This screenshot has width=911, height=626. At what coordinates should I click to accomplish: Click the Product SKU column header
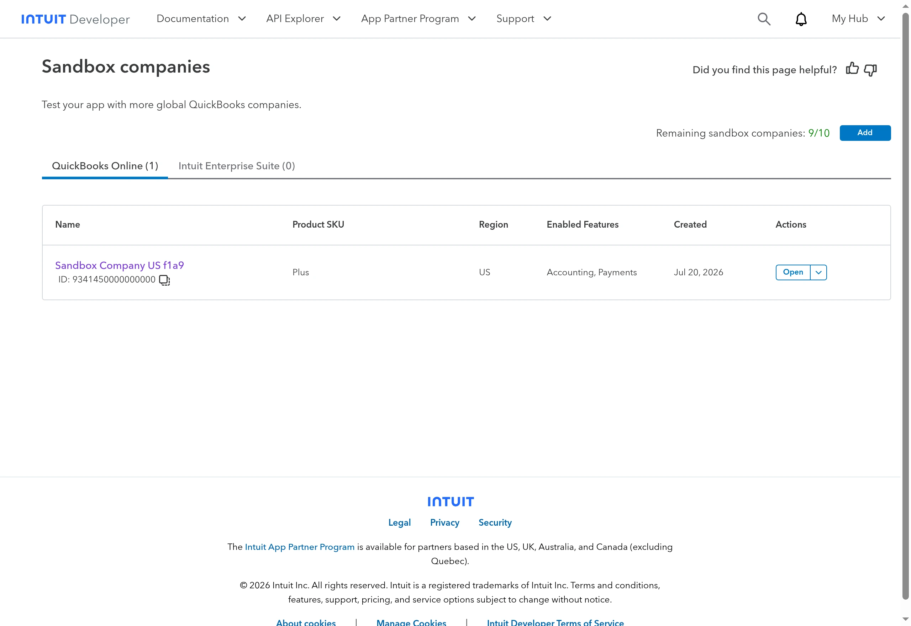tap(318, 224)
